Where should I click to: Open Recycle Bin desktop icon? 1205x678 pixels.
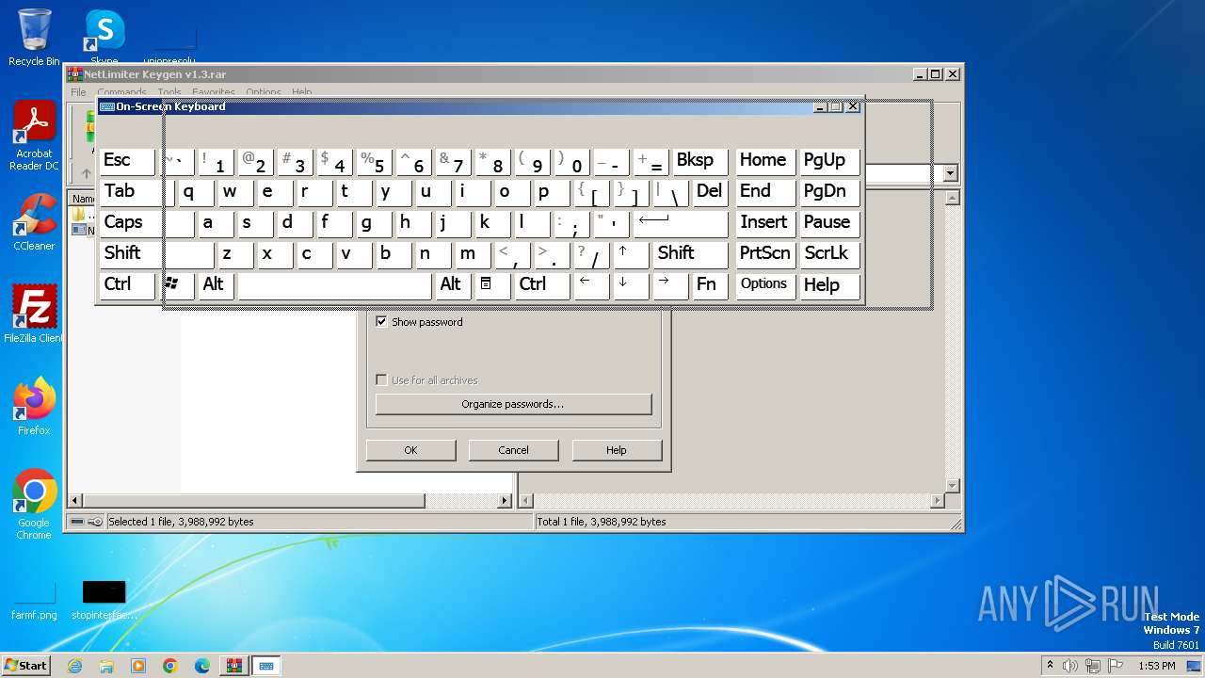point(34,38)
